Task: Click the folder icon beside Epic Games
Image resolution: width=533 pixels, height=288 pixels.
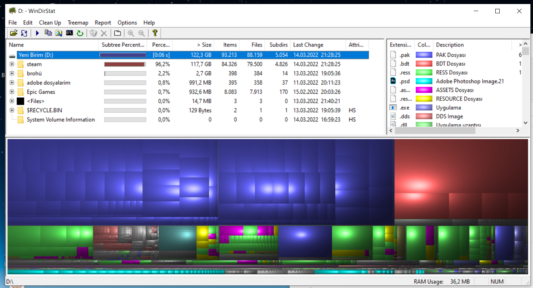Action: click(20, 92)
